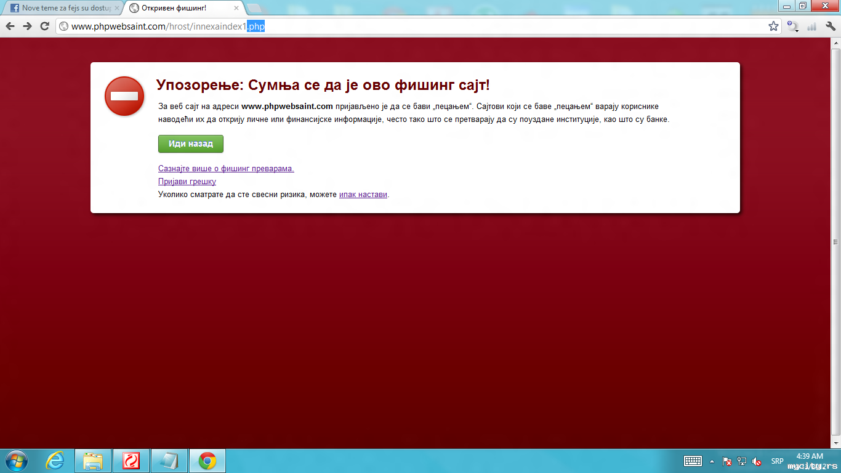Click the green "Иди назад" button
This screenshot has width=841, height=473.
pos(191,144)
